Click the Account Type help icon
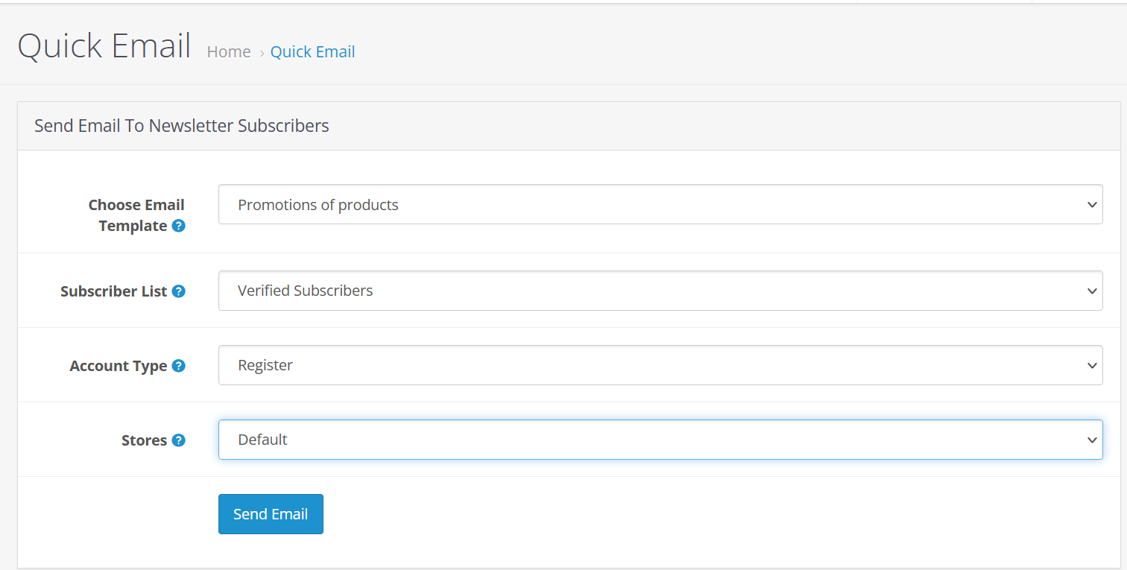Viewport: 1127px width, 570px height. [x=178, y=366]
